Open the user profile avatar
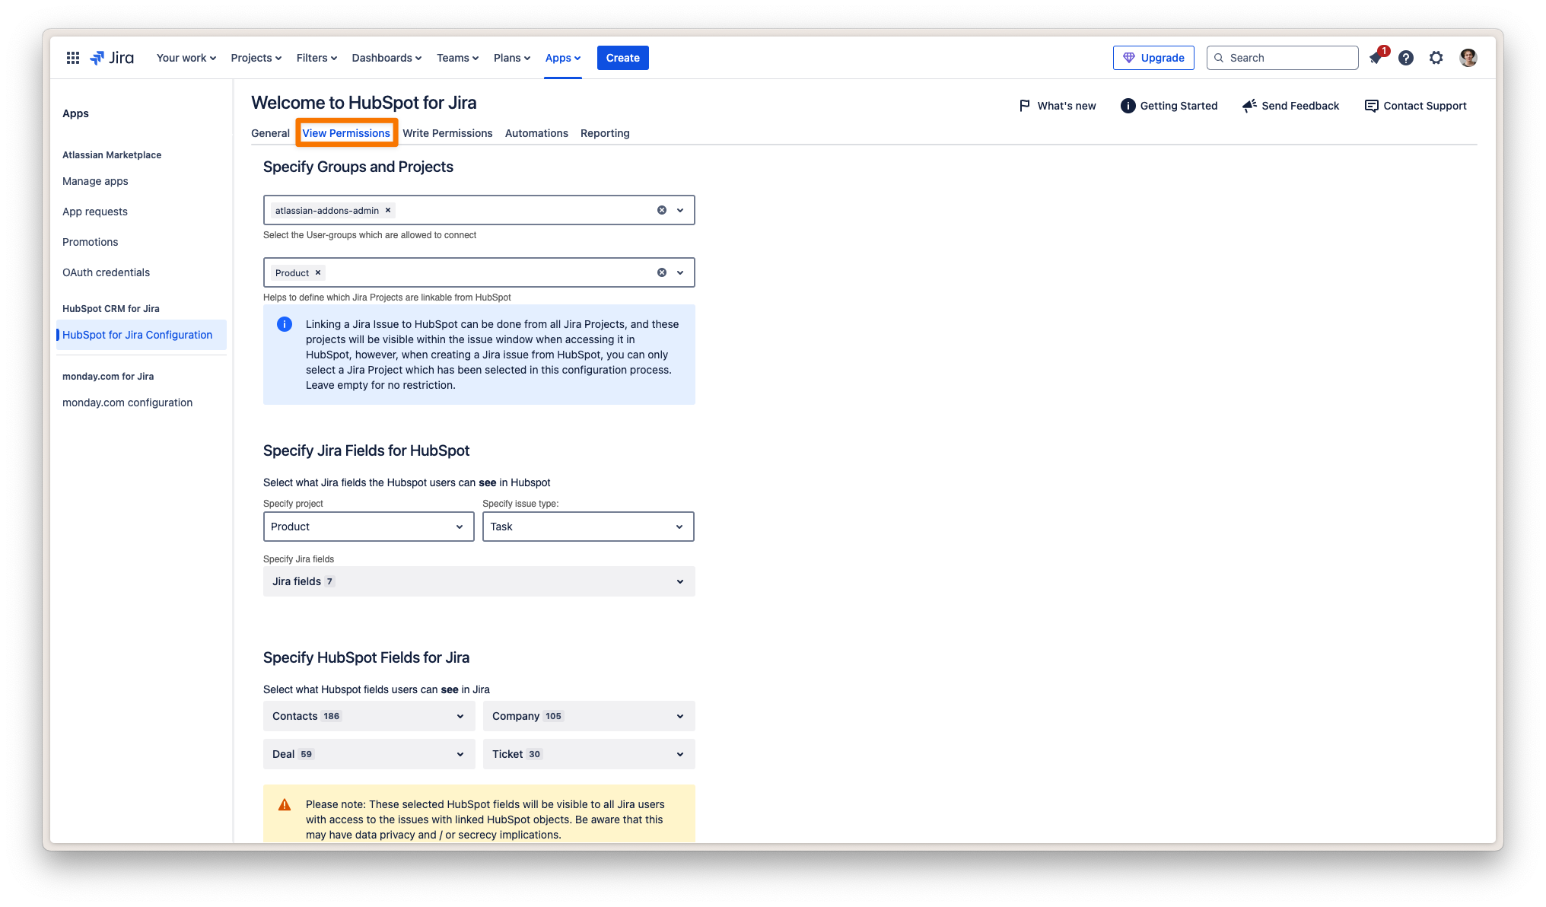Viewport: 1546px width, 907px height. click(x=1468, y=58)
